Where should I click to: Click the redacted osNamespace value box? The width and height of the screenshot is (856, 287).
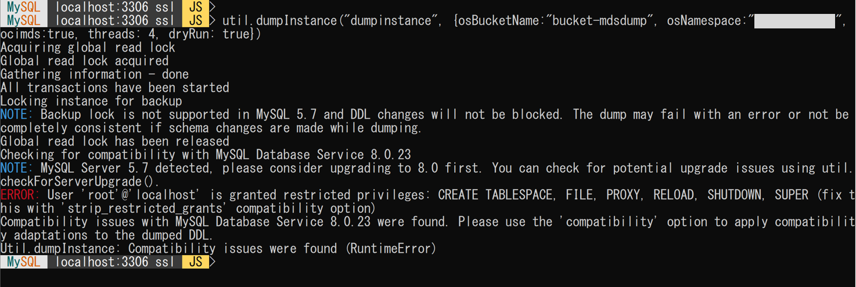coord(794,21)
